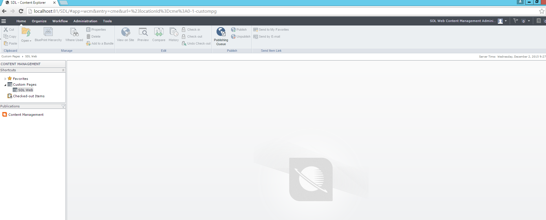Switch to the Organize tab
Viewport: 546px width, 220px height.
(39, 21)
